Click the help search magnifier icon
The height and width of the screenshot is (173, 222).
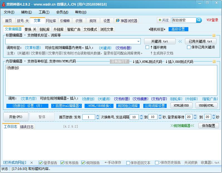[199, 20]
